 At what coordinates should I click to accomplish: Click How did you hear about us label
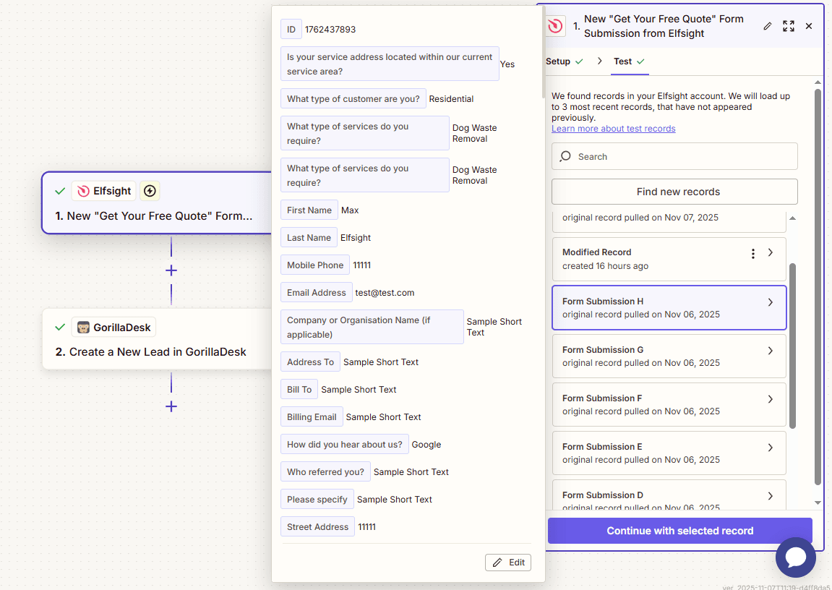[345, 445]
